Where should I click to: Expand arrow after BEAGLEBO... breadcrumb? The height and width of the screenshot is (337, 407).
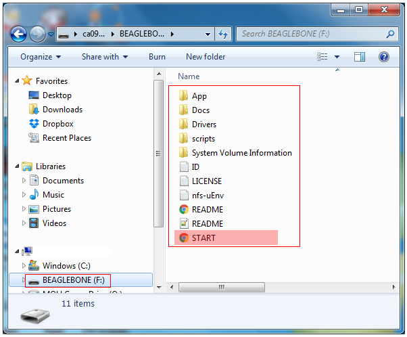172,34
